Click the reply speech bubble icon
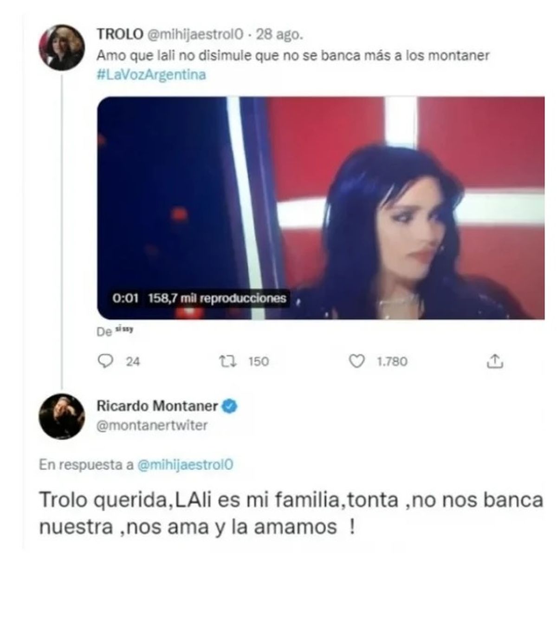 pyautogui.click(x=107, y=361)
